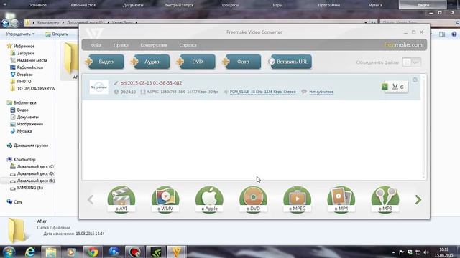
Task: Select the MP3 output icon
Action: pos(385,199)
